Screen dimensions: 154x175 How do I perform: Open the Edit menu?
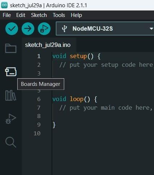pos(21,15)
